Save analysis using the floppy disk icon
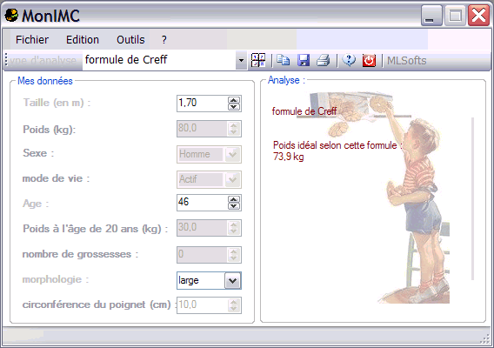The width and height of the screenshot is (494, 348). pos(304,60)
